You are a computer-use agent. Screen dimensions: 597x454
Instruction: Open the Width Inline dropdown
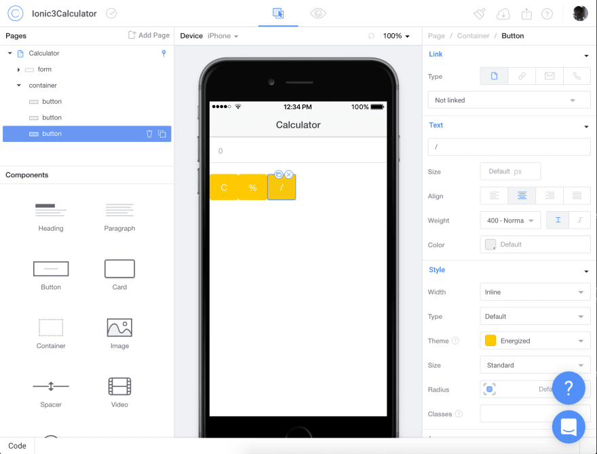click(535, 292)
